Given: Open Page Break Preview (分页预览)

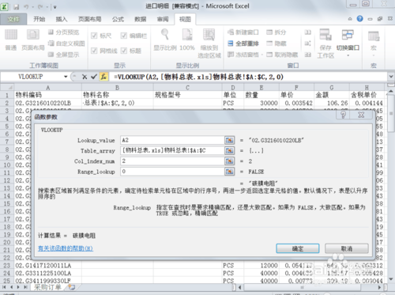Looking at the screenshot, I should (63, 32).
